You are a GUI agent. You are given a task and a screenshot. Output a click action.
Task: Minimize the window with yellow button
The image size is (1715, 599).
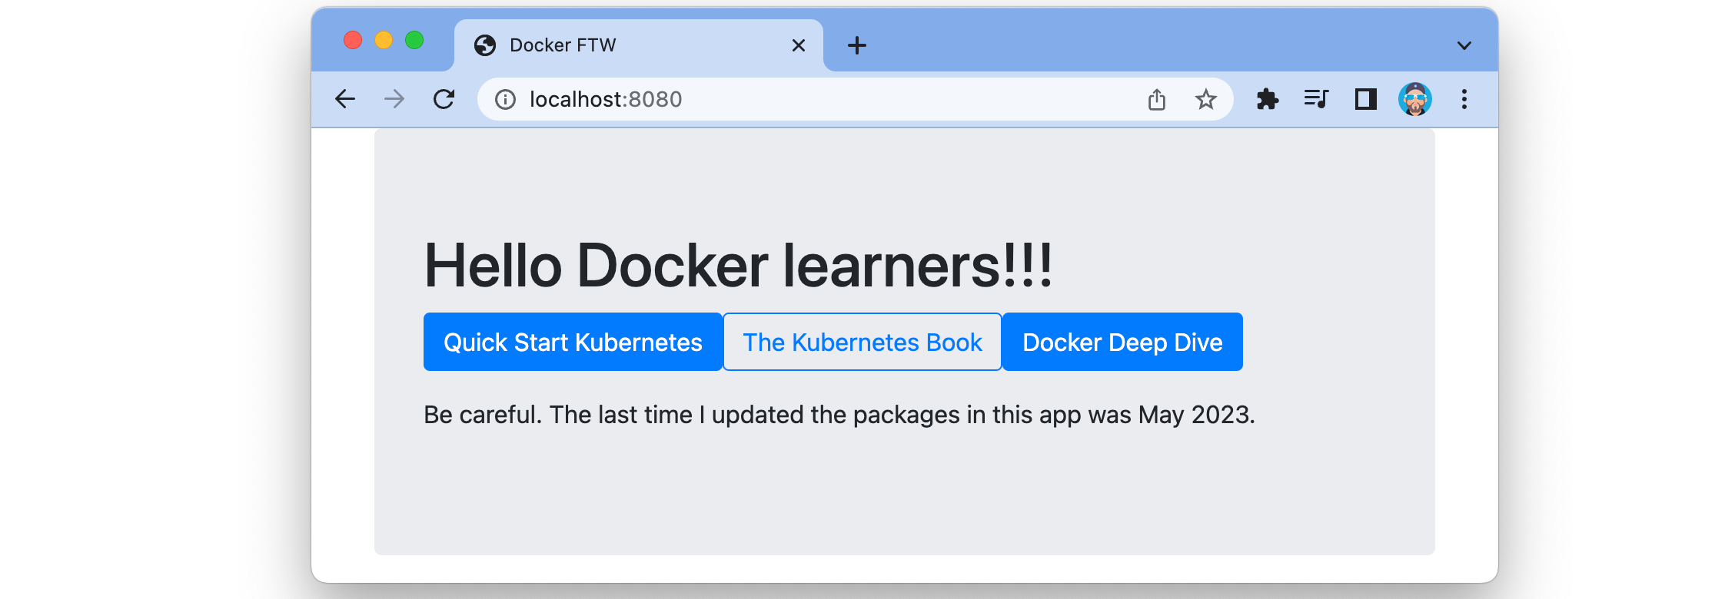384,40
